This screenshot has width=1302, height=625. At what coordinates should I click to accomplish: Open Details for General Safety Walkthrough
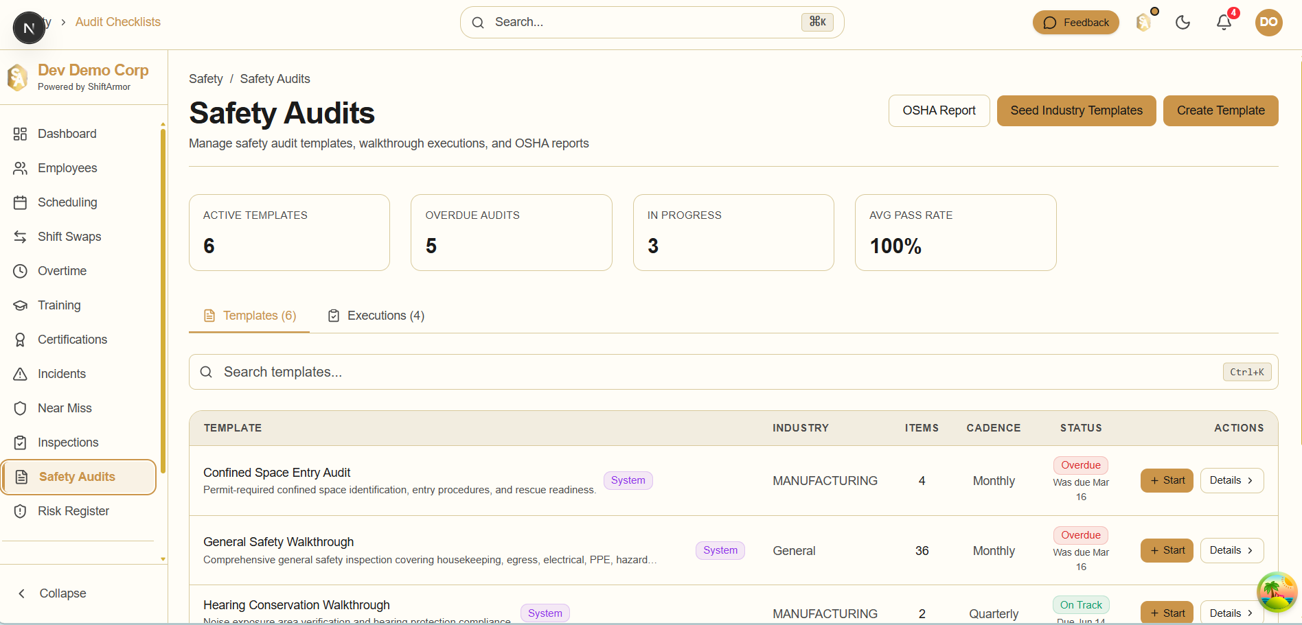point(1231,550)
